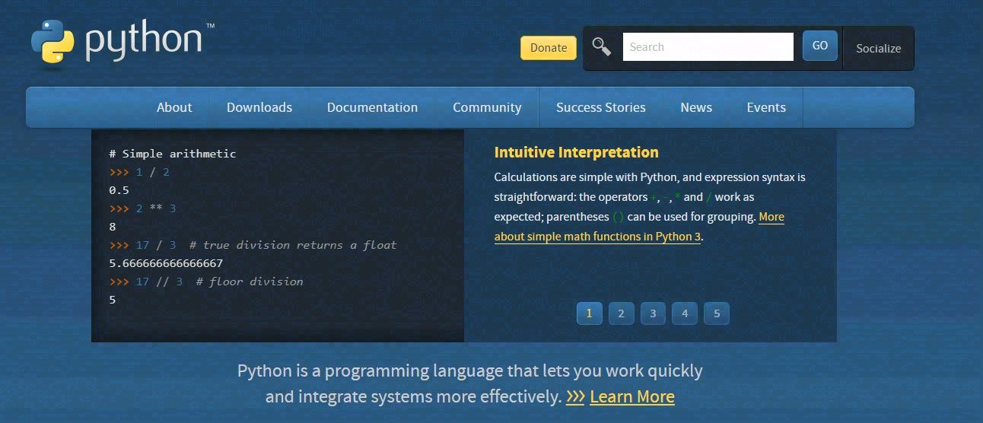Select slide 1 in the code carousel
Image resolution: width=983 pixels, height=423 pixels.
coord(590,313)
